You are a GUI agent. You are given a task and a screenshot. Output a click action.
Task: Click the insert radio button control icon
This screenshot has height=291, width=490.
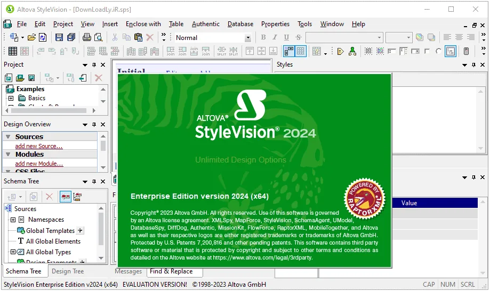coord(438,51)
